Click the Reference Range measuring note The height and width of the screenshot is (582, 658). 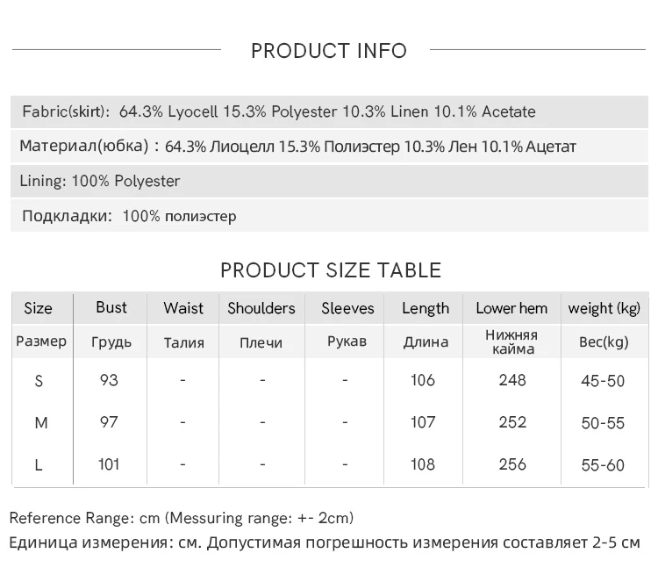(182, 518)
